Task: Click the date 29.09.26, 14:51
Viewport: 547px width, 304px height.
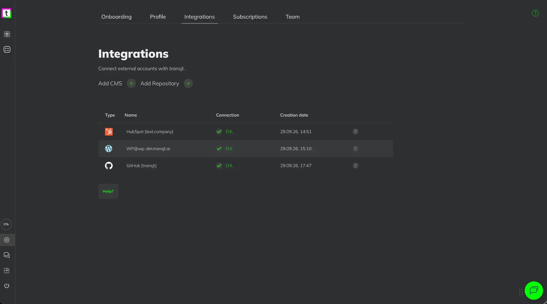Action: point(296,131)
